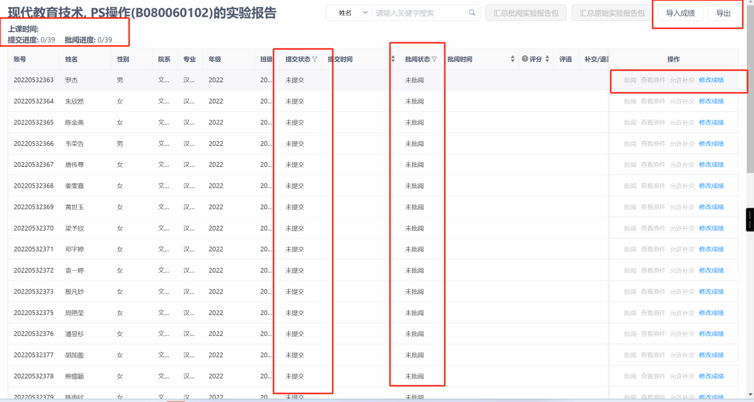Click the magnifier search icon

coord(472,13)
